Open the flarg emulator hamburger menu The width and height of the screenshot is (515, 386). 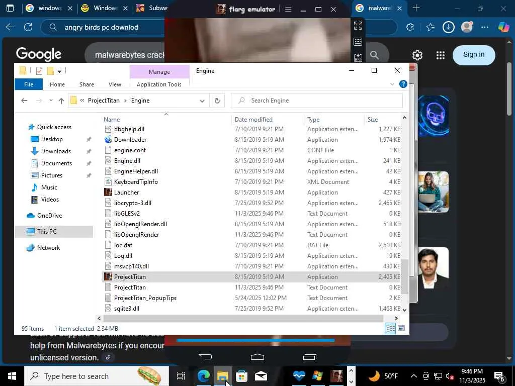point(288,9)
